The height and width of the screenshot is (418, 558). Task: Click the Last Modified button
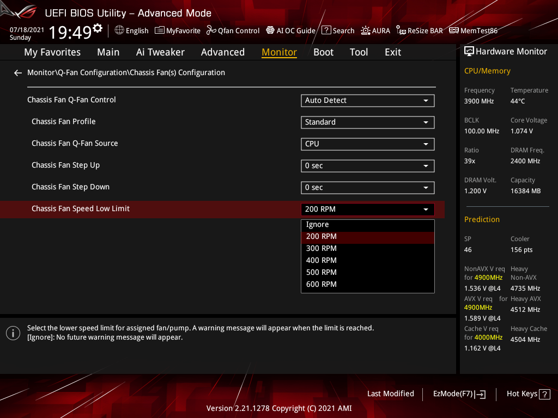[x=390, y=394]
